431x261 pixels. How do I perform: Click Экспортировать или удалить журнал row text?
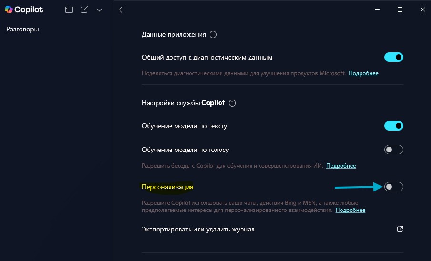point(198,230)
